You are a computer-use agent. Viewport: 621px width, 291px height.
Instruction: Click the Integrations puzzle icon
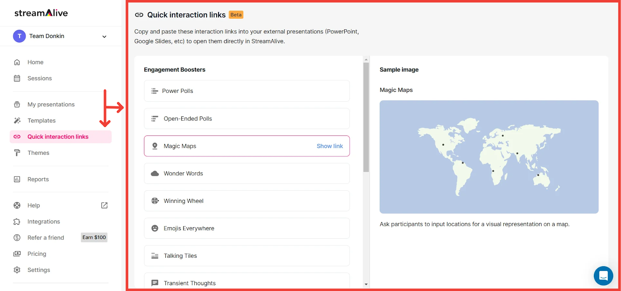pos(17,222)
